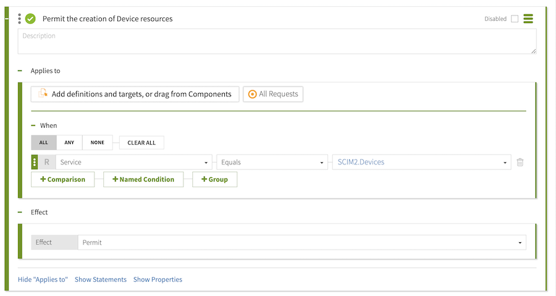Open the Effect Permit dropdown
This screenshot has height=296, width=556.
click(301, 242)
